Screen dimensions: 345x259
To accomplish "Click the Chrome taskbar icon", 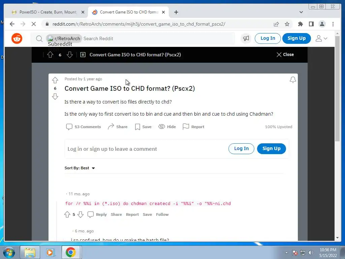I will point(70,252).
